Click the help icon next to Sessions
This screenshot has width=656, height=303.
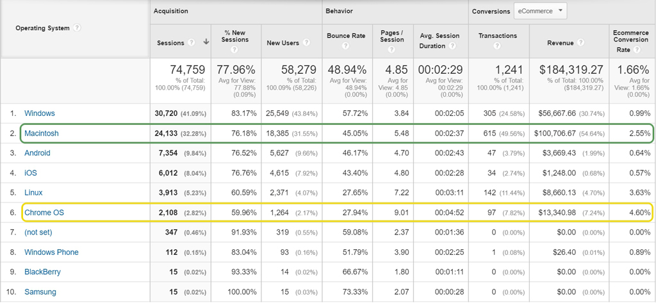191,43
